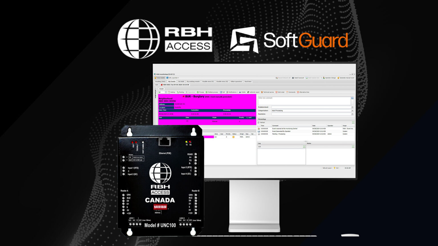Screen dimensions: 438x246
Task: Select the NBH-0001 event tab
Action: [x=175, y=85]
